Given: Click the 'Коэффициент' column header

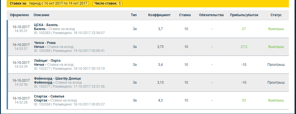Looking at the screenshot, I should click(x=159, y=15).
